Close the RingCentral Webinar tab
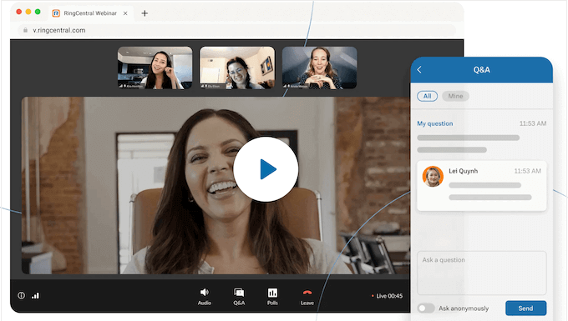Viewport: 568px width, 321px height. (125, 13)
